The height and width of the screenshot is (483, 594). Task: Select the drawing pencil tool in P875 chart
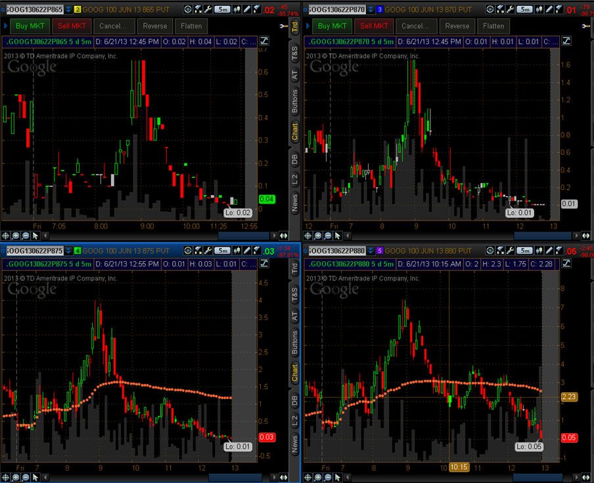click(247, 251)
